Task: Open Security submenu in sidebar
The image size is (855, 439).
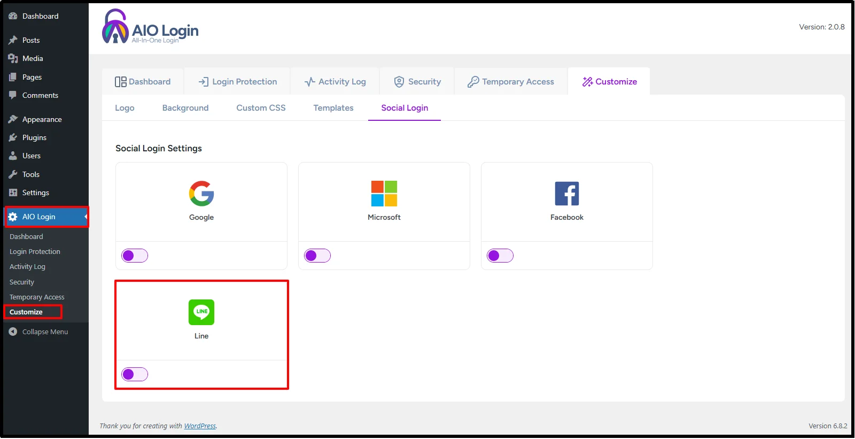Action: click(x=22, y=282)
